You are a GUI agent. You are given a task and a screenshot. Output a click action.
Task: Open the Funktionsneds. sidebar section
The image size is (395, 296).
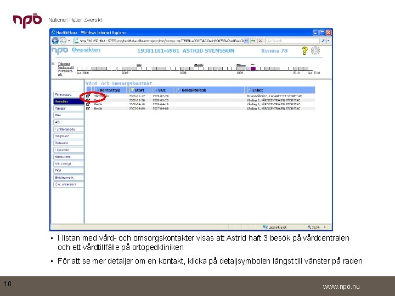[68, 129]
